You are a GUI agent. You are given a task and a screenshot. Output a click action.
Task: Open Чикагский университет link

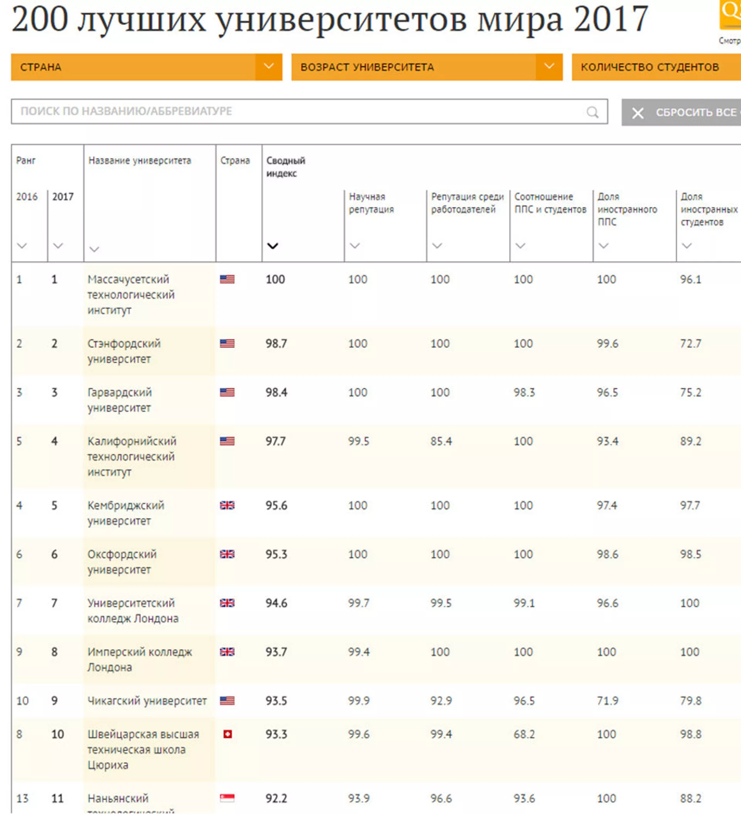click(x=147, y=701)
